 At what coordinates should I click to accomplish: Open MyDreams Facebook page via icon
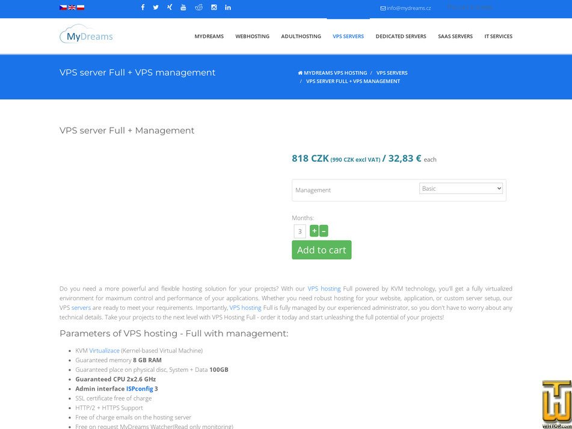point(142,7)
